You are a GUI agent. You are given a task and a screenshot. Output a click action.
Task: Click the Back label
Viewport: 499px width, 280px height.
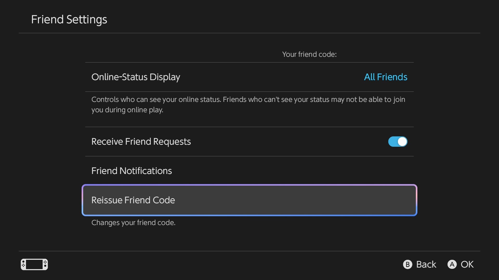tap(426, 264)
